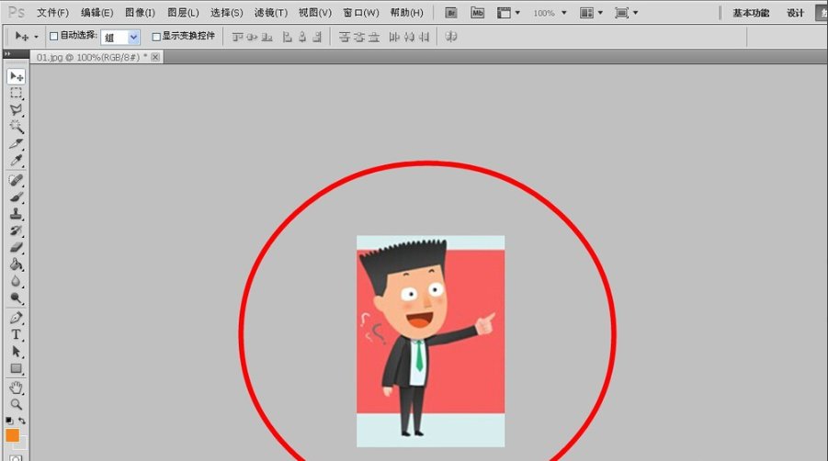Select the Brush tool
The height and width of the screenshot is (461, 828).
[x=16, y=197]
